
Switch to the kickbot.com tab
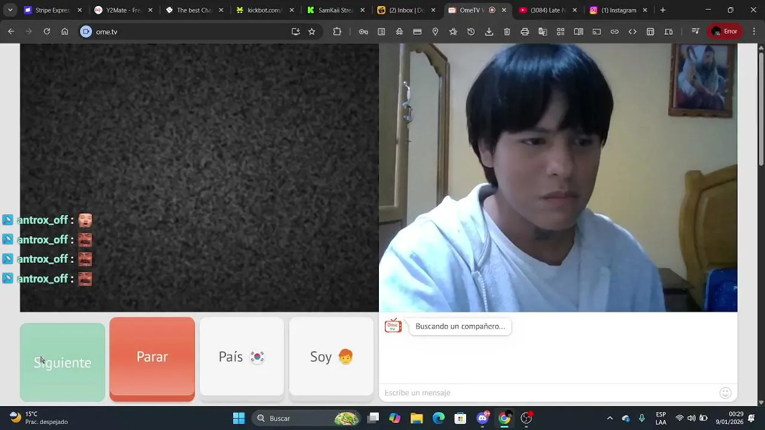264,10
